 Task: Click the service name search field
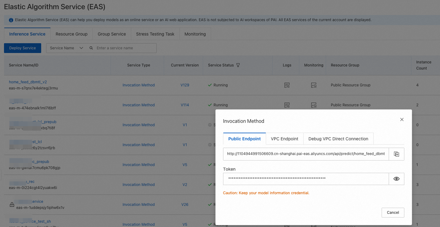click(124, 48)
